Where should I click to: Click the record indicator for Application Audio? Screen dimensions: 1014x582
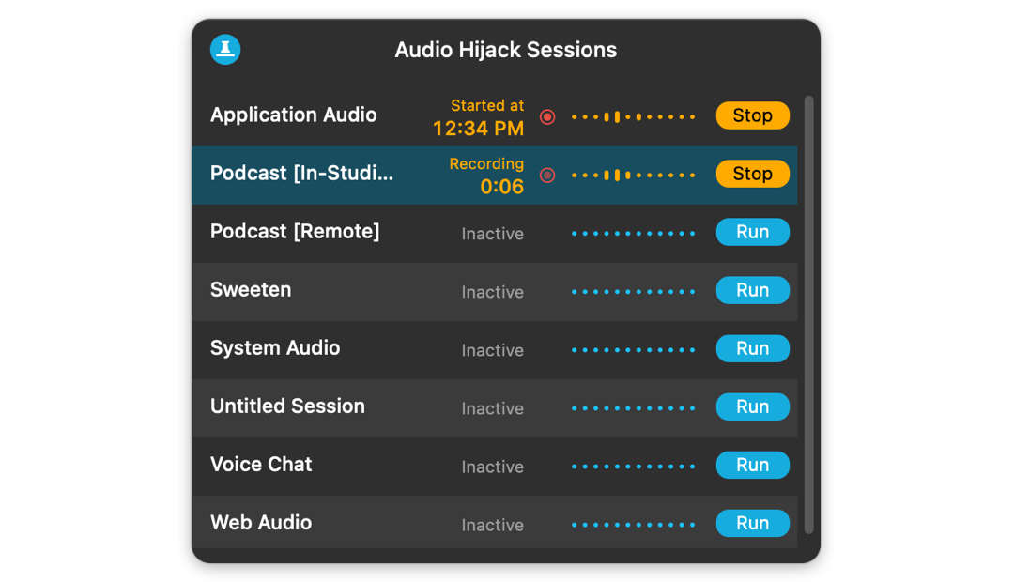tap(547, 117)
